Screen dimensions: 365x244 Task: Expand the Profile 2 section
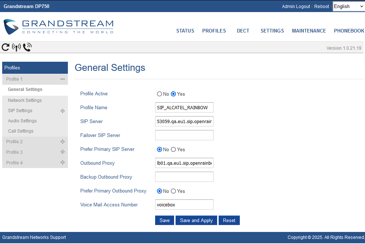pos(62,142)
